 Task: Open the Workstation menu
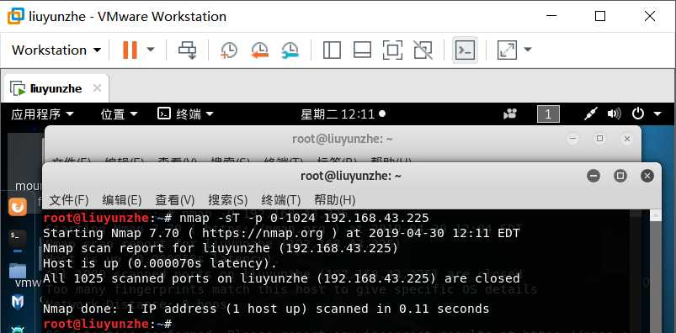[56, 50]
